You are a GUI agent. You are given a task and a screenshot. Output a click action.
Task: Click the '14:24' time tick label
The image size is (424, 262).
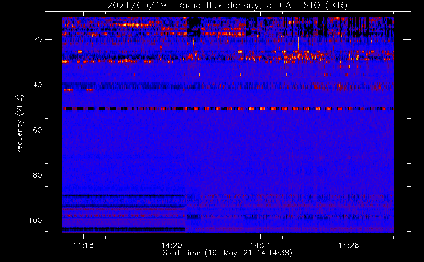pyautogui.click(x=260, y=245)
